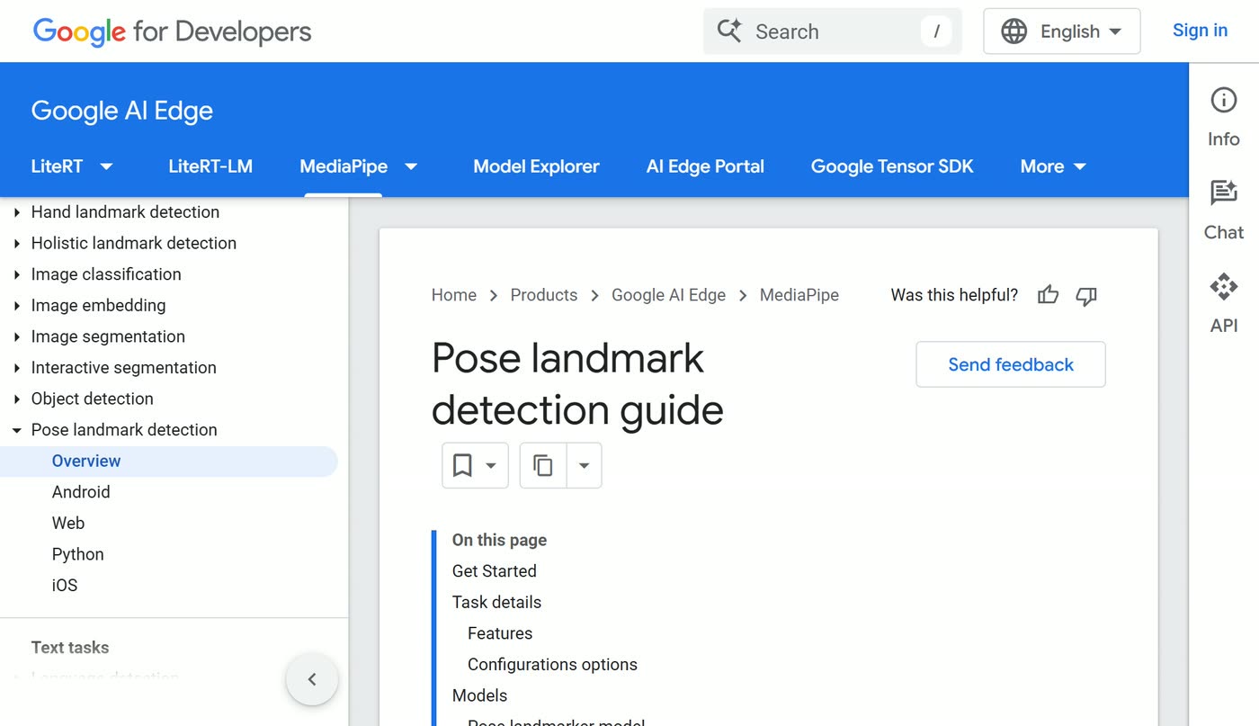Open the copy options dropdown arrow
Viewport: 1259px width, 726px height.
pos(584,465)
